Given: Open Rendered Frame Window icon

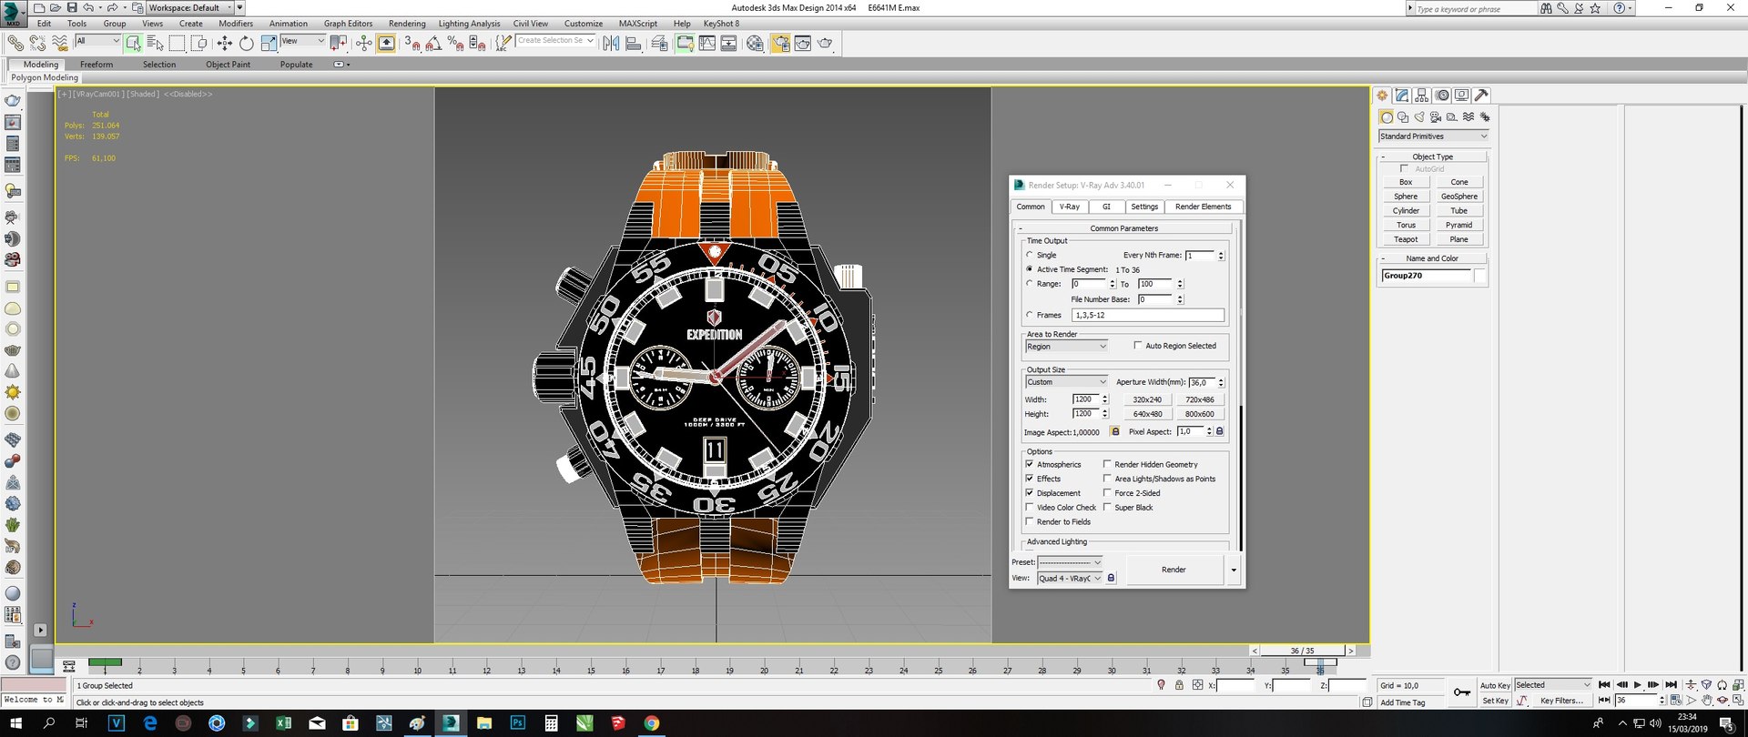Looking at the screenshot, I should (802, 43).
